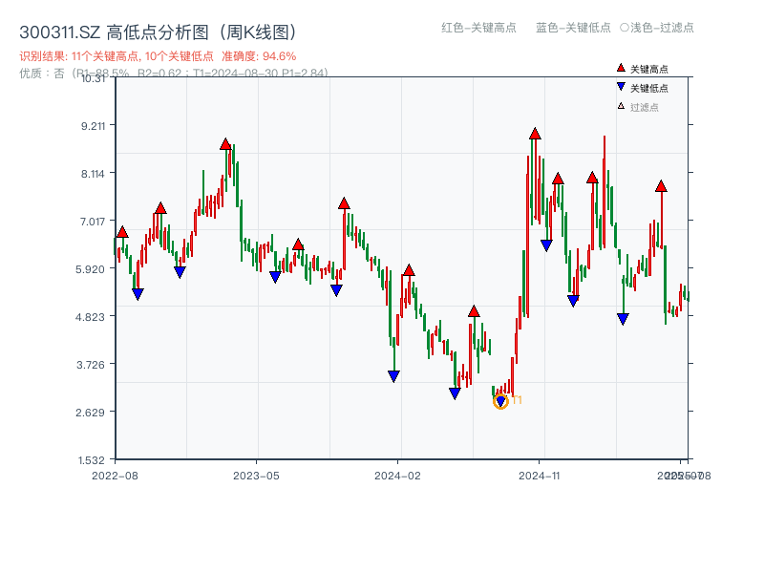Open the 关键低点 legend entry
Image resolution: width=764 pixels, height=573 pixels.
(642, 84)
